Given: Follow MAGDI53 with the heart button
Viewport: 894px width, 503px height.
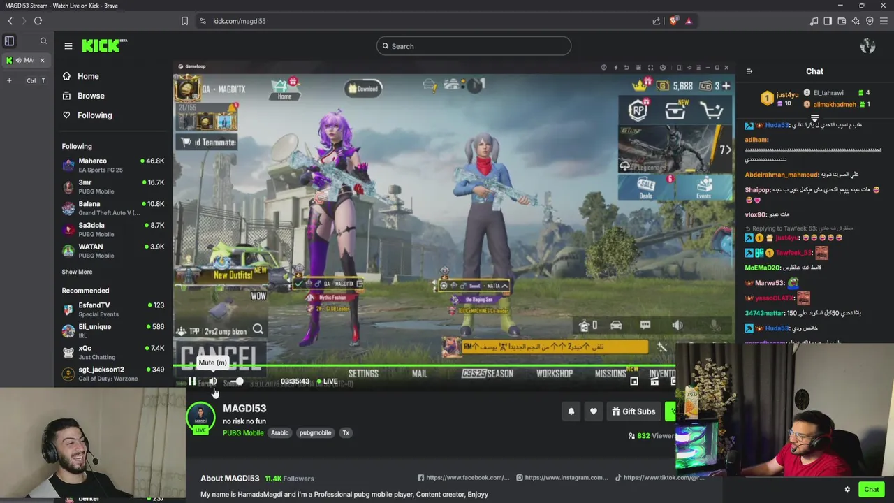Looking at the screenshot, I should coord(593,411).
